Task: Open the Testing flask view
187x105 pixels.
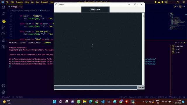Action: (x=3, y=40)
